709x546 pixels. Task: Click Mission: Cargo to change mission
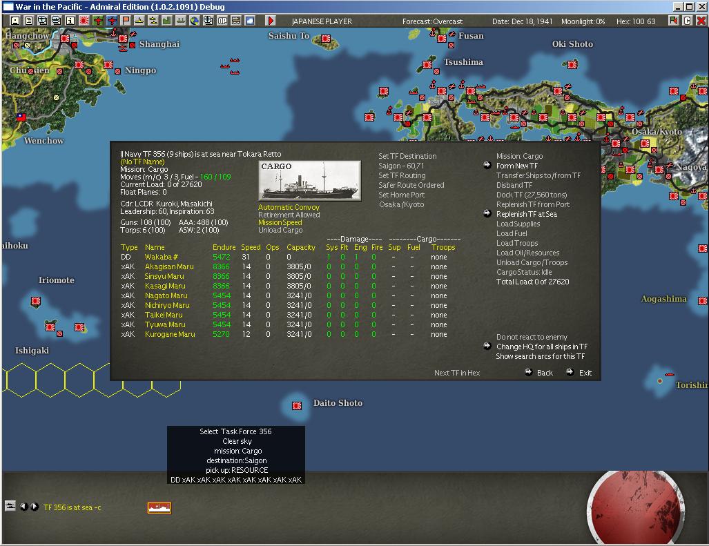(x=520, y=156)
